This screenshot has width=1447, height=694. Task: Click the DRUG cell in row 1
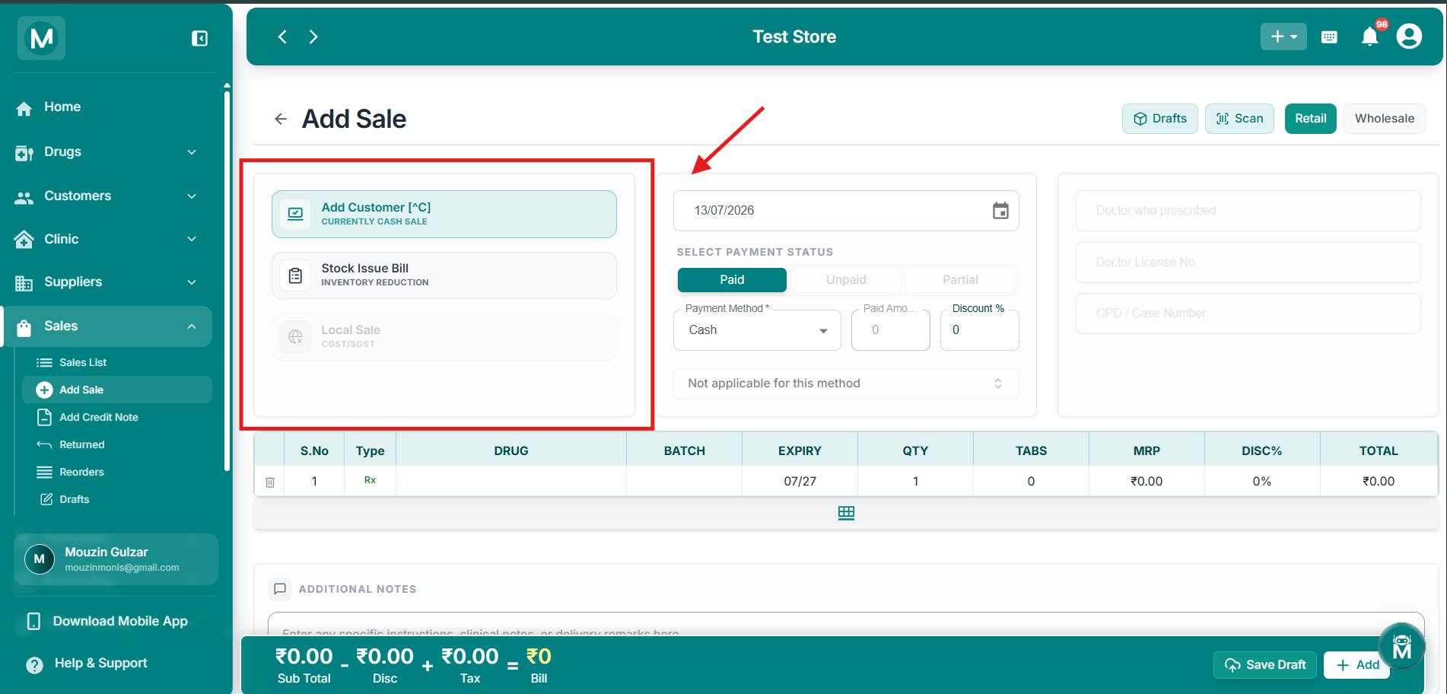point(511,481)
